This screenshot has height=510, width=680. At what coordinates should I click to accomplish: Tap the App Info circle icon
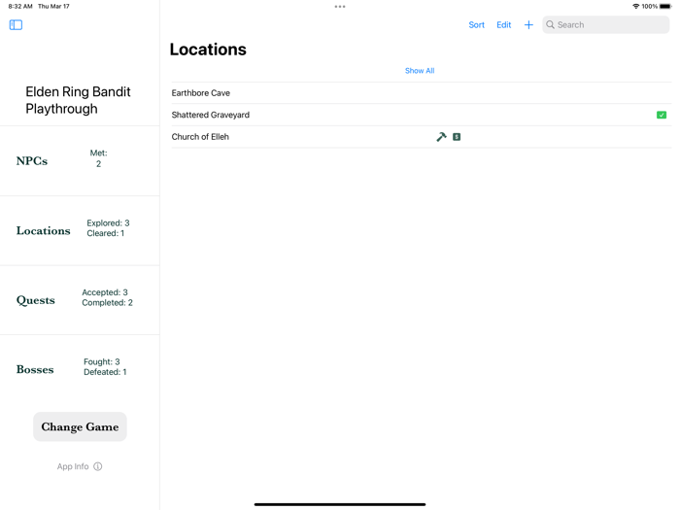98,466
